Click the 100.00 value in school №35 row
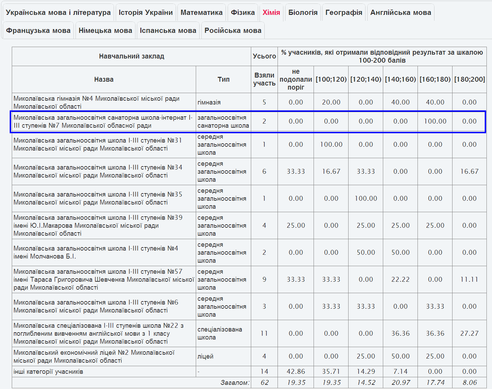This screenshot has height=389, width=492. 366,198
